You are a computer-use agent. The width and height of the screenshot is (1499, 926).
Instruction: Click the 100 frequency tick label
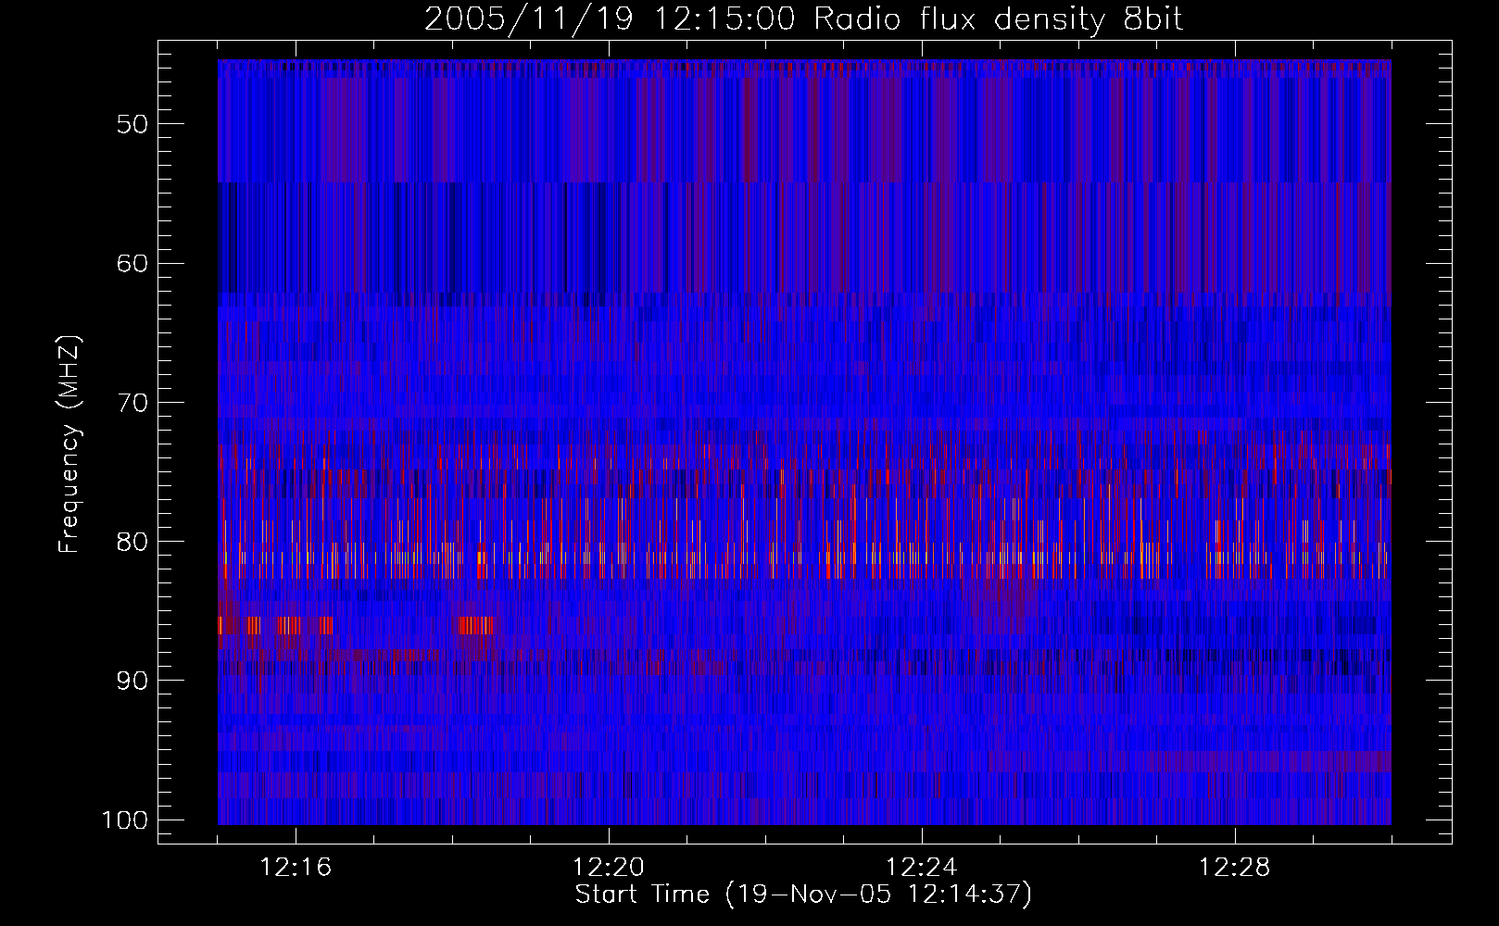click(x=123, y=820)
